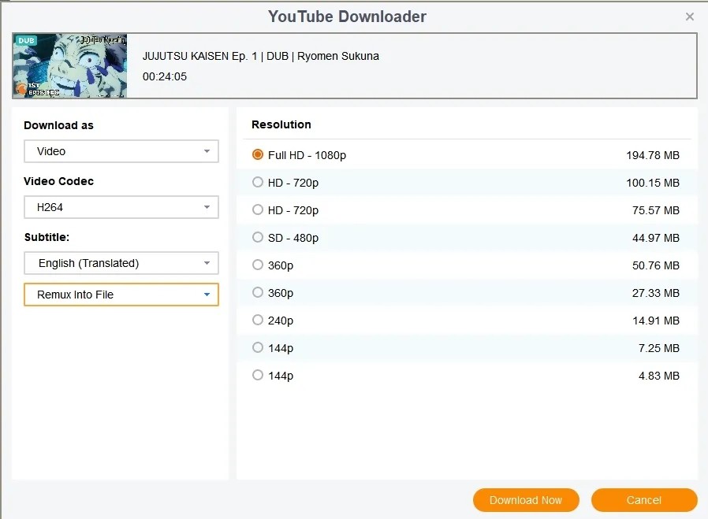Select 240p resolution
Viewport: 708px width, 519px height.
[257, 321]
